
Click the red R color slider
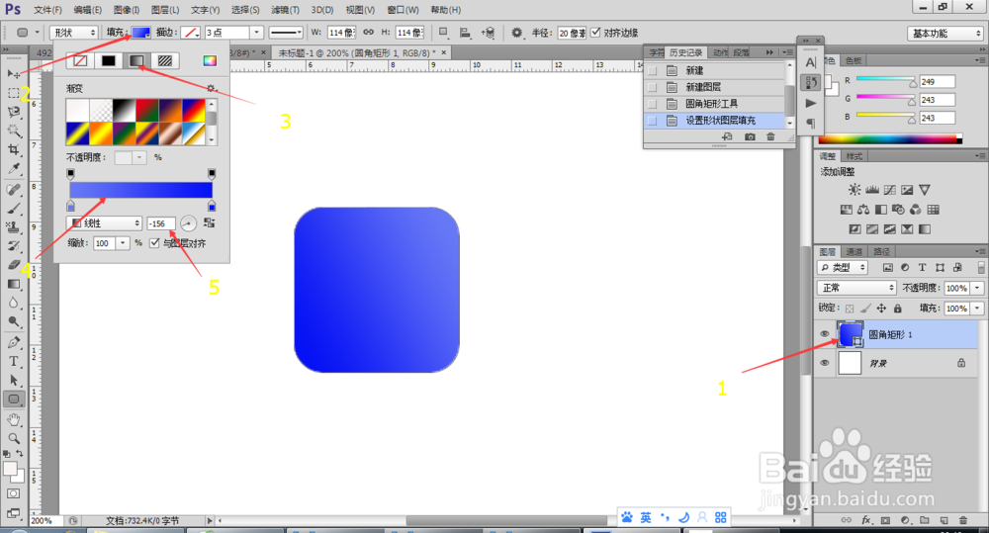886,81
